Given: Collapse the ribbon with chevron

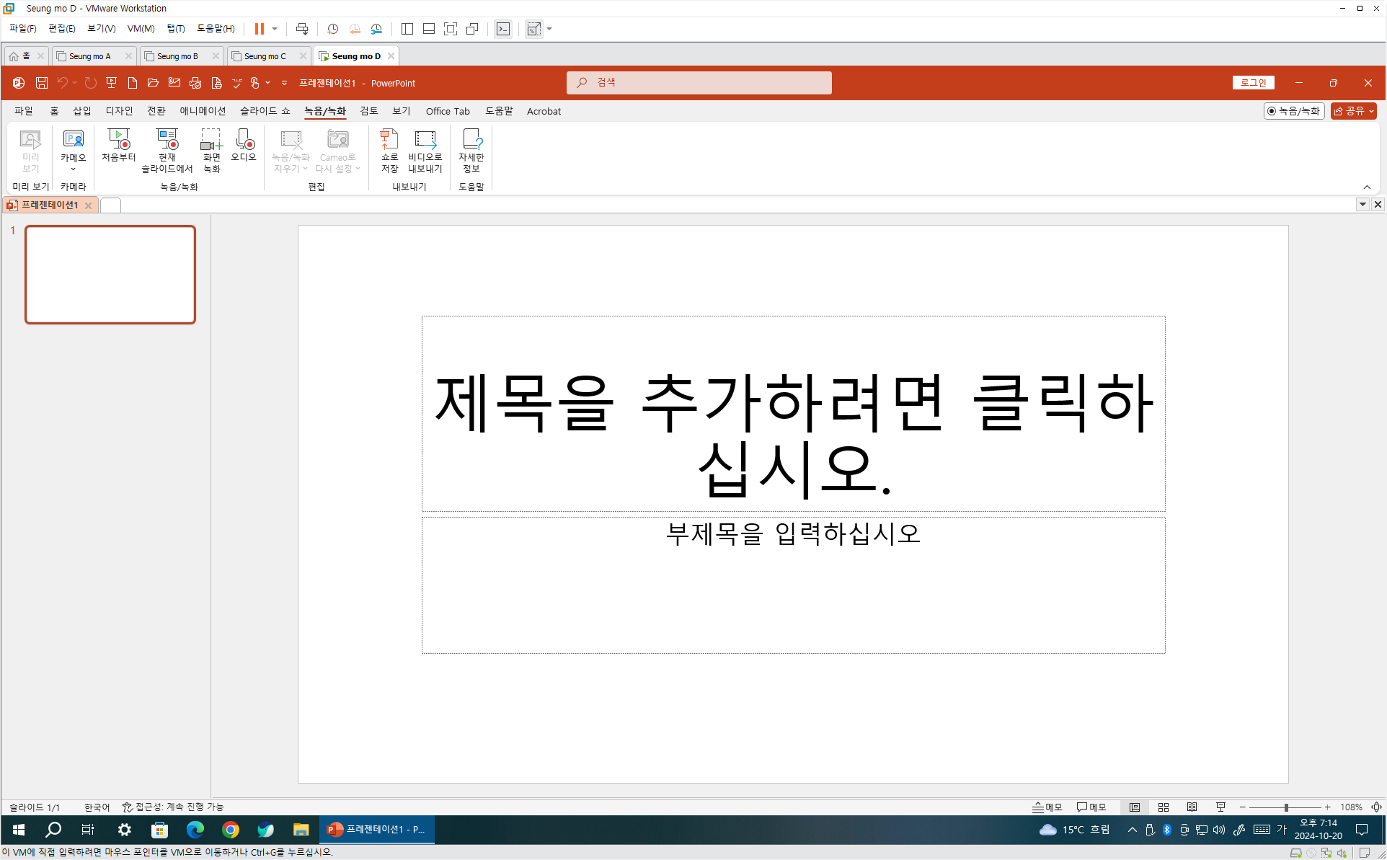Looking at the screenshot, I should tap(1367, 187).
